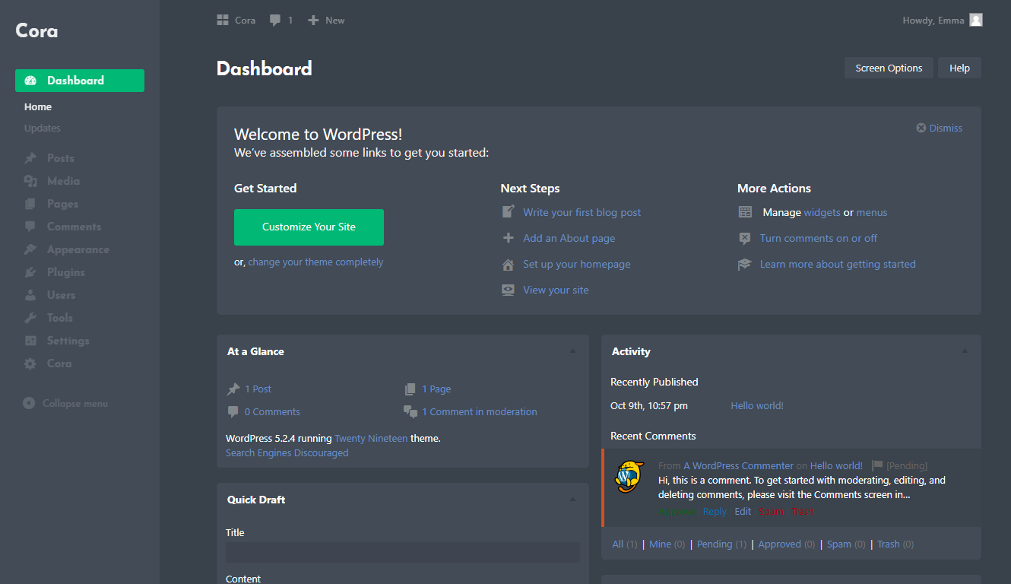Select Home in the Dashboard submenu
The width and height of the screenshot is (1011, 584).
(38, 107)
